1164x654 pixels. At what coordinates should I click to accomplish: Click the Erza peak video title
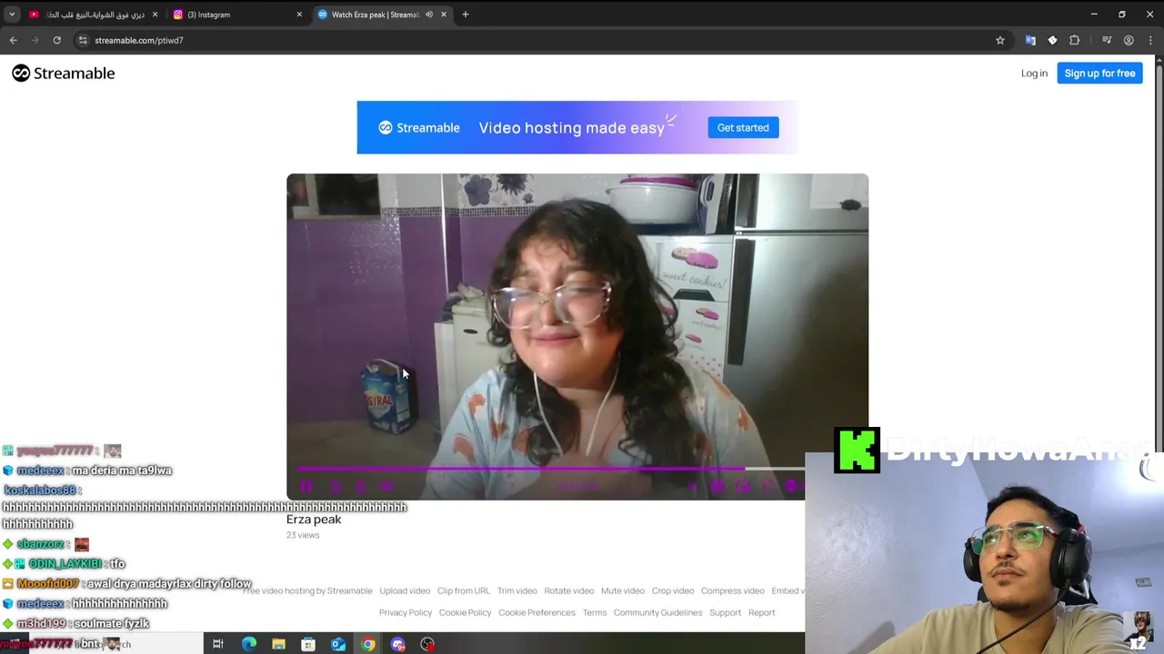[x=314, y=520]
